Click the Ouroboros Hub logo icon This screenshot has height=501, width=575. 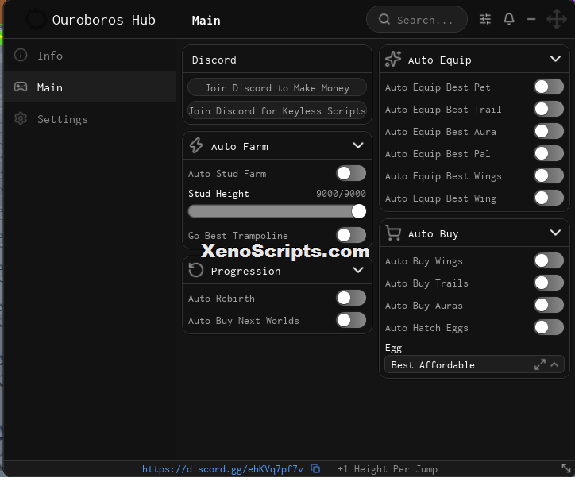coord(36,19)
